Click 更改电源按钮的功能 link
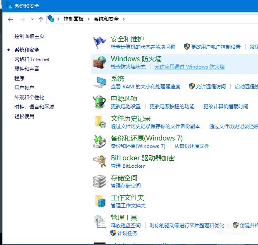This screenshot has height=245, width=258. tap(172, 106)
